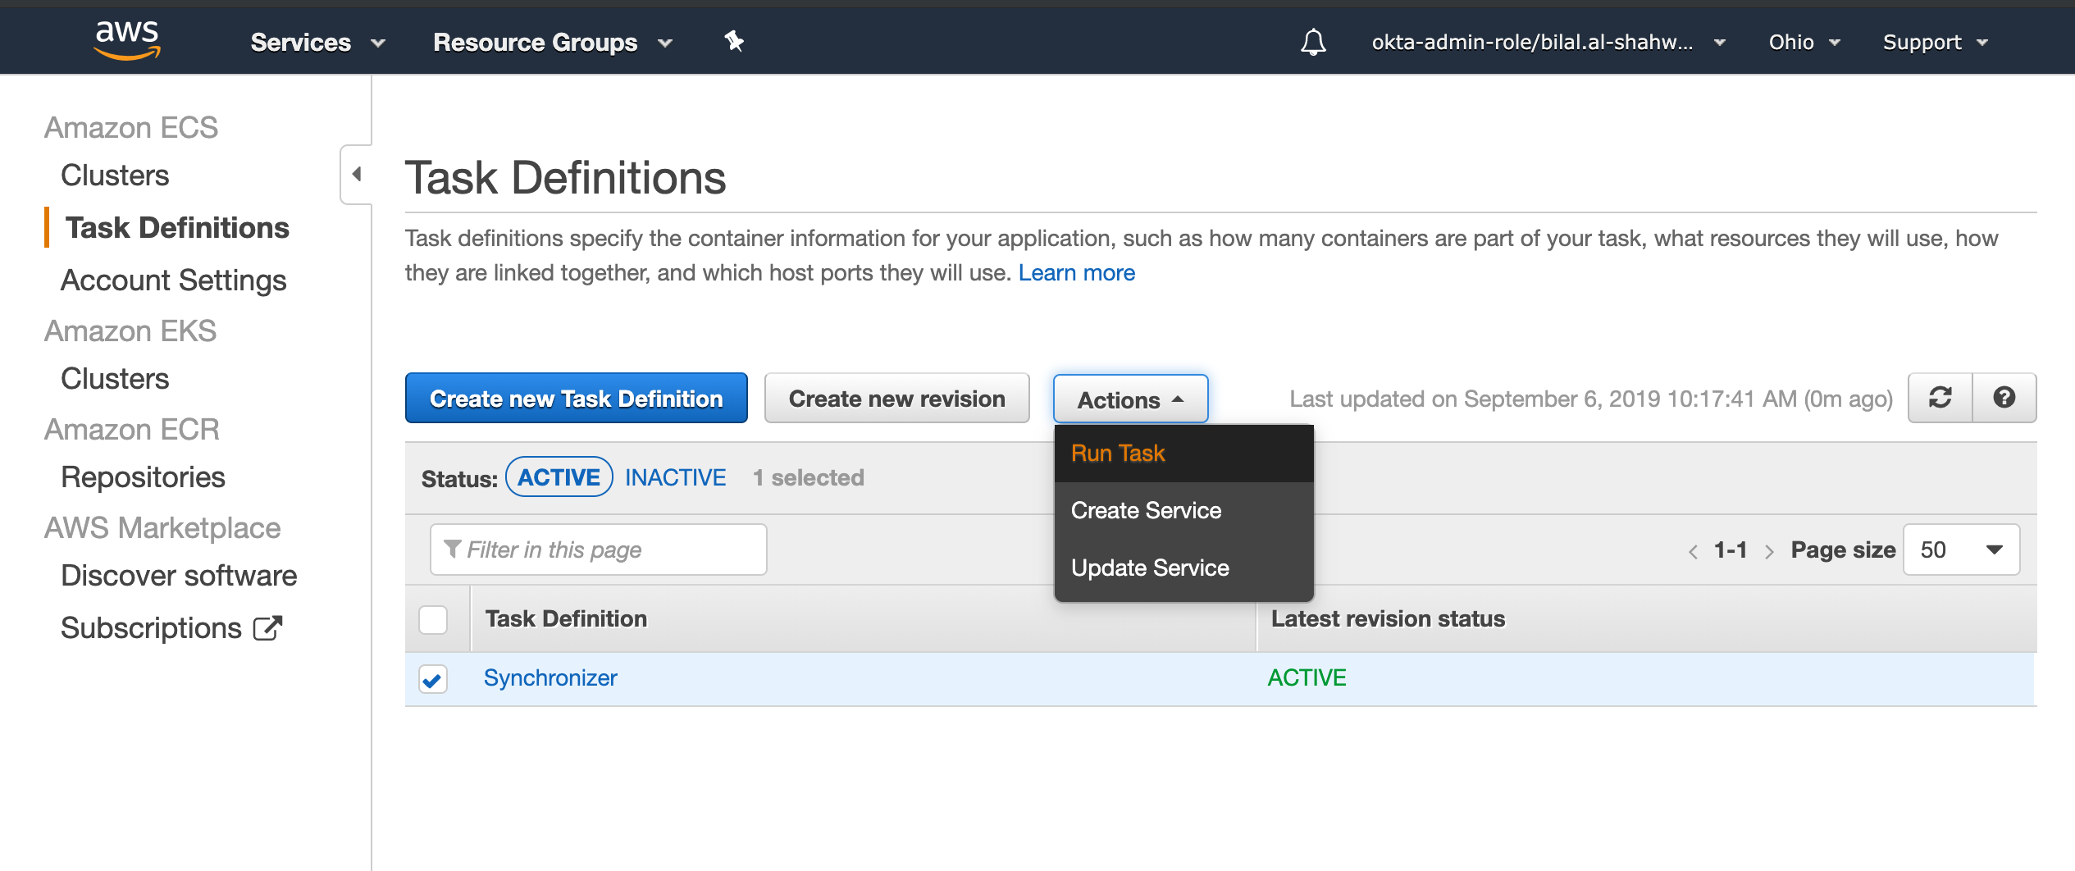Refresh the task definitions list

[x=1940, y=398]
